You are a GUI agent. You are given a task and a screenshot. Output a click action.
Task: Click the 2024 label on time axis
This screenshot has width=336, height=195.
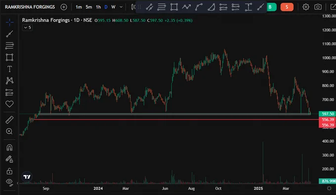[x=98, y=189]
